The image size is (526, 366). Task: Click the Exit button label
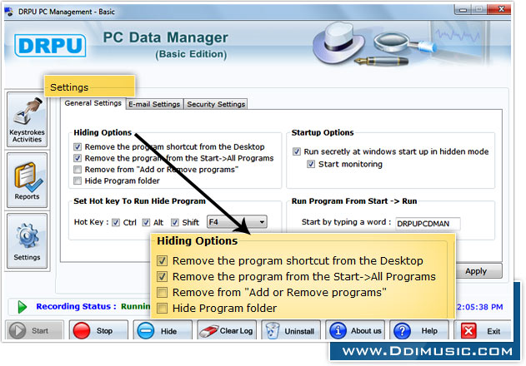[493, 331]
